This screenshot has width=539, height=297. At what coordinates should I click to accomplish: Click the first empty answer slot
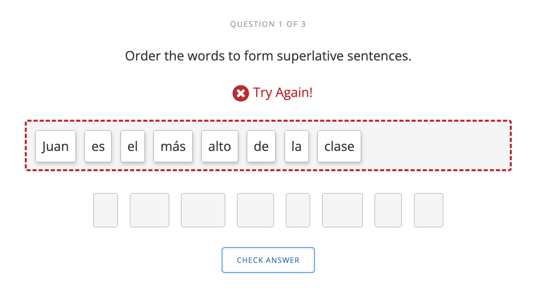coord(105,210)
